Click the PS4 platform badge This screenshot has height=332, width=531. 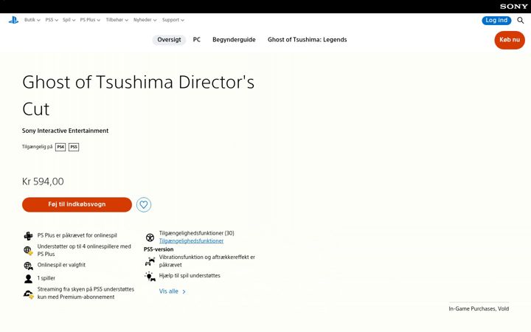(60, 147)
